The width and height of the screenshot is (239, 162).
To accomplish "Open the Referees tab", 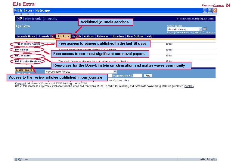I will click(x=103, y=37).
